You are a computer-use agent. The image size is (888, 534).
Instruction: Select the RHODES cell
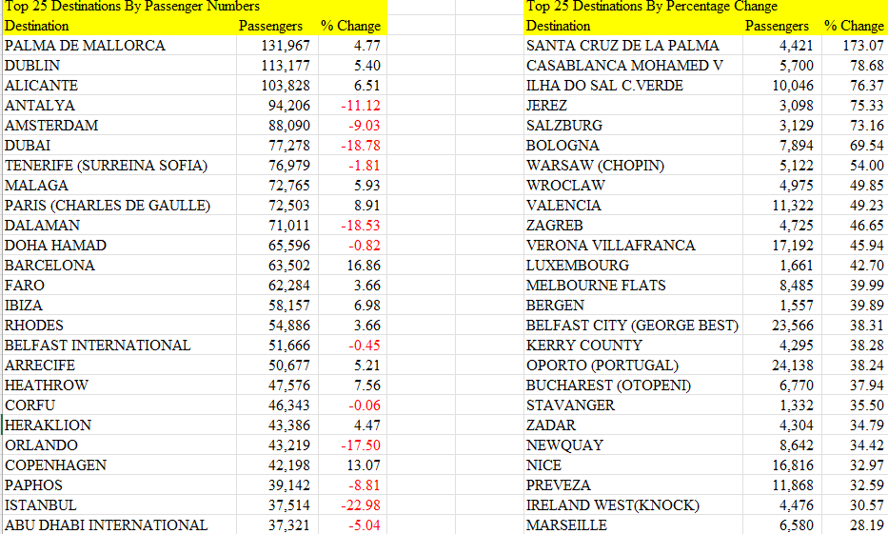tap(119, 325)
